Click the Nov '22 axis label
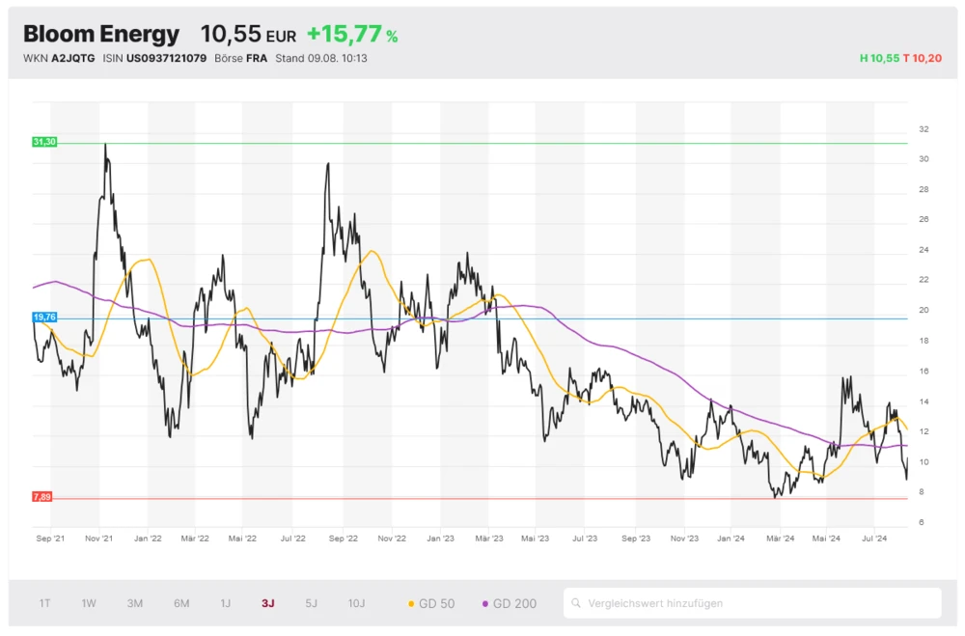Viewport: 965px width, 636px height. tap(392, 539)
